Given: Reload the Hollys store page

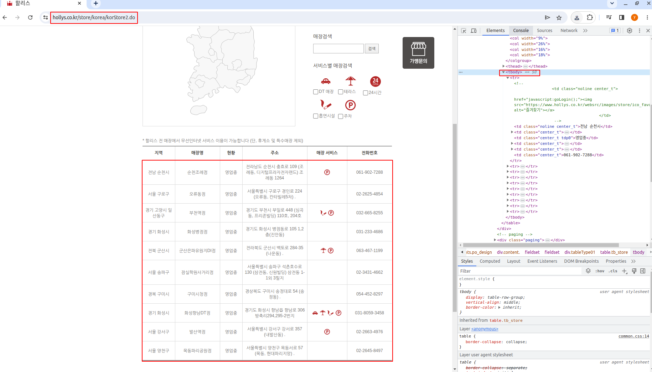Looking at the screenshot, I should [x=30, y=17].
